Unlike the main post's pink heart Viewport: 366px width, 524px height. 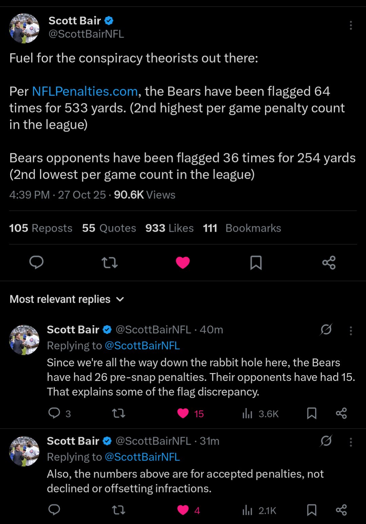coord(183,262)
